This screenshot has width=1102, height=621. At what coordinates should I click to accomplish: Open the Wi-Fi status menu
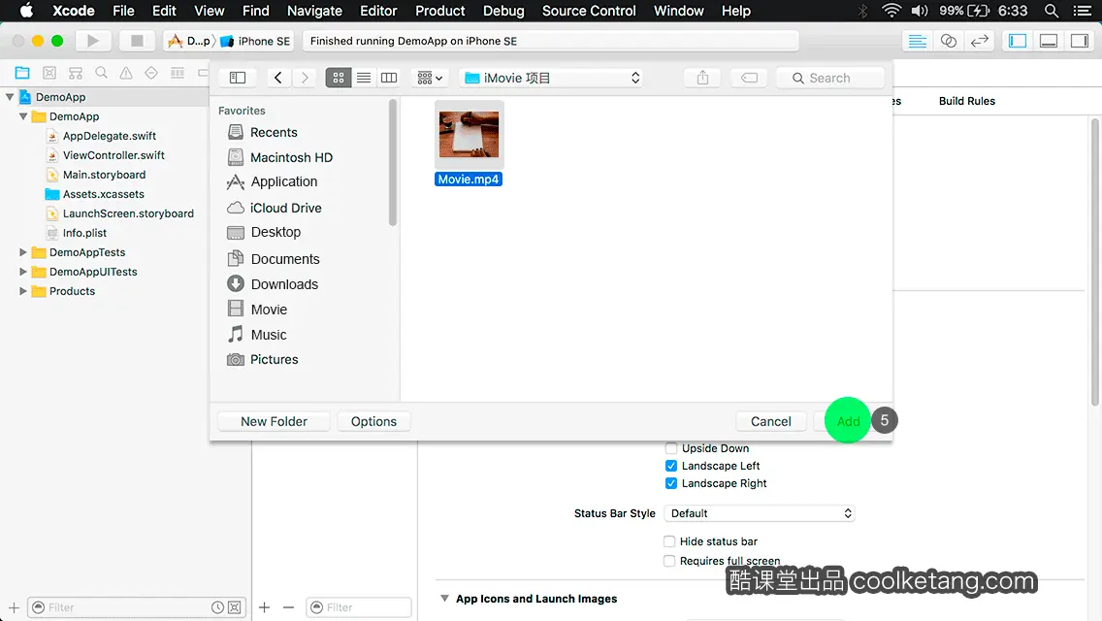[x=891, y=11]
